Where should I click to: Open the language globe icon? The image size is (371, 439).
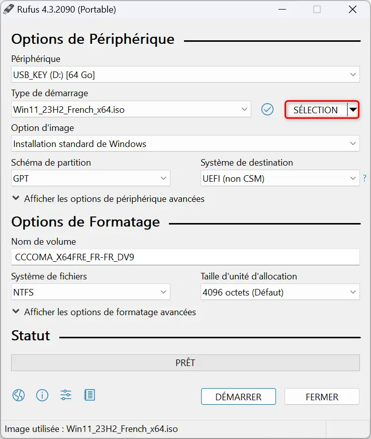click(19, 395)
